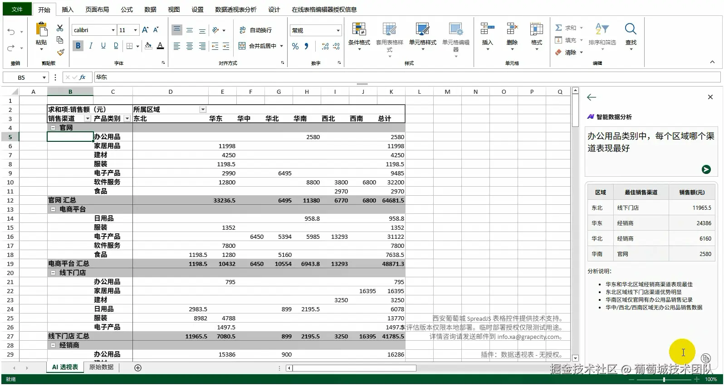Switch to the 公式 tab
Image resolution: width=724 pixels, height=386 pixels.
[127, 10]
